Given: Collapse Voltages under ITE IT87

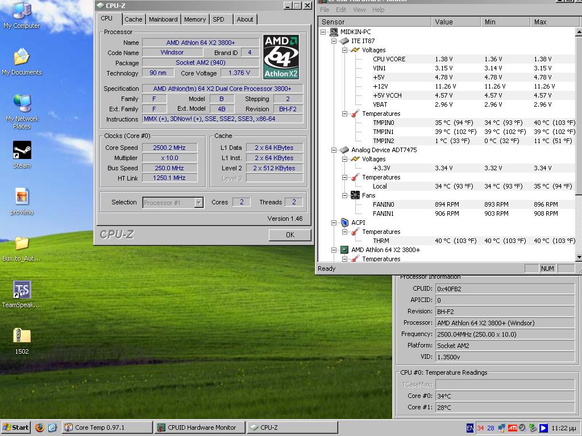Looking at the screenshot, I should [x=344, y=50].
